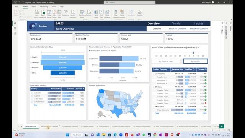Viewport: 245px width, 138px height.
Task: Click the 4-Close funnel bar
Action: [x=63, y=73]
